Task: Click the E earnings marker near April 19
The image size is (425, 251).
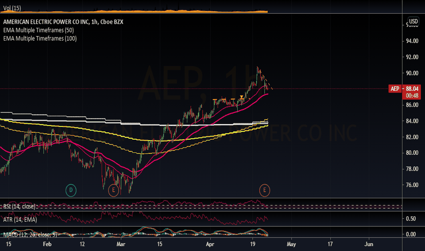Action: 264,190
